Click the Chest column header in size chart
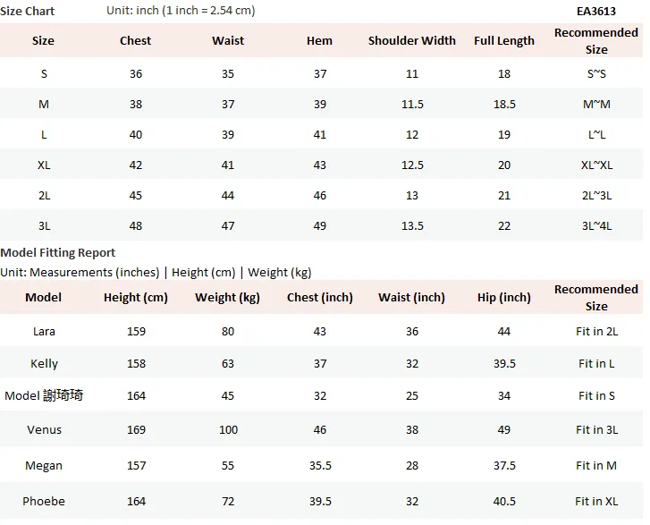 136,40
